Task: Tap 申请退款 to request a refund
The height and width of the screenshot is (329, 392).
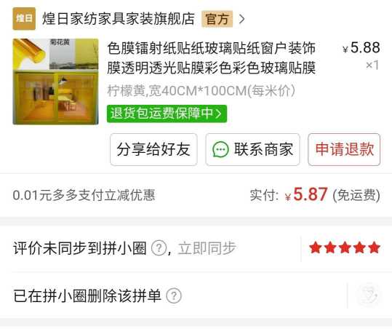Action: pyautogui.click(x=344, y=149)
